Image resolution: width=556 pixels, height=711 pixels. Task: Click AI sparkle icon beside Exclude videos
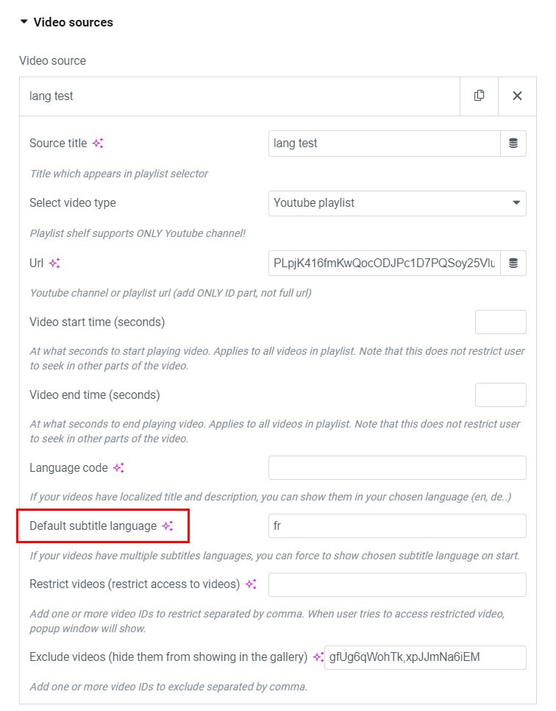point(318,657)
